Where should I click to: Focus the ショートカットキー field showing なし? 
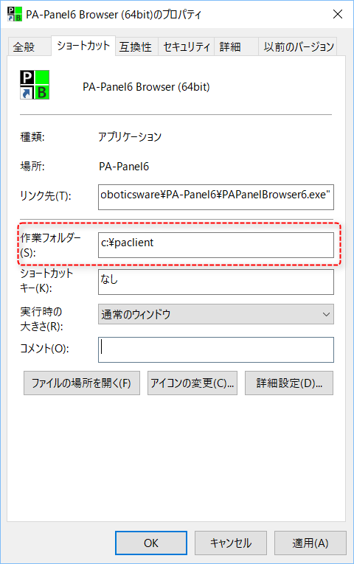coord(216,282)
